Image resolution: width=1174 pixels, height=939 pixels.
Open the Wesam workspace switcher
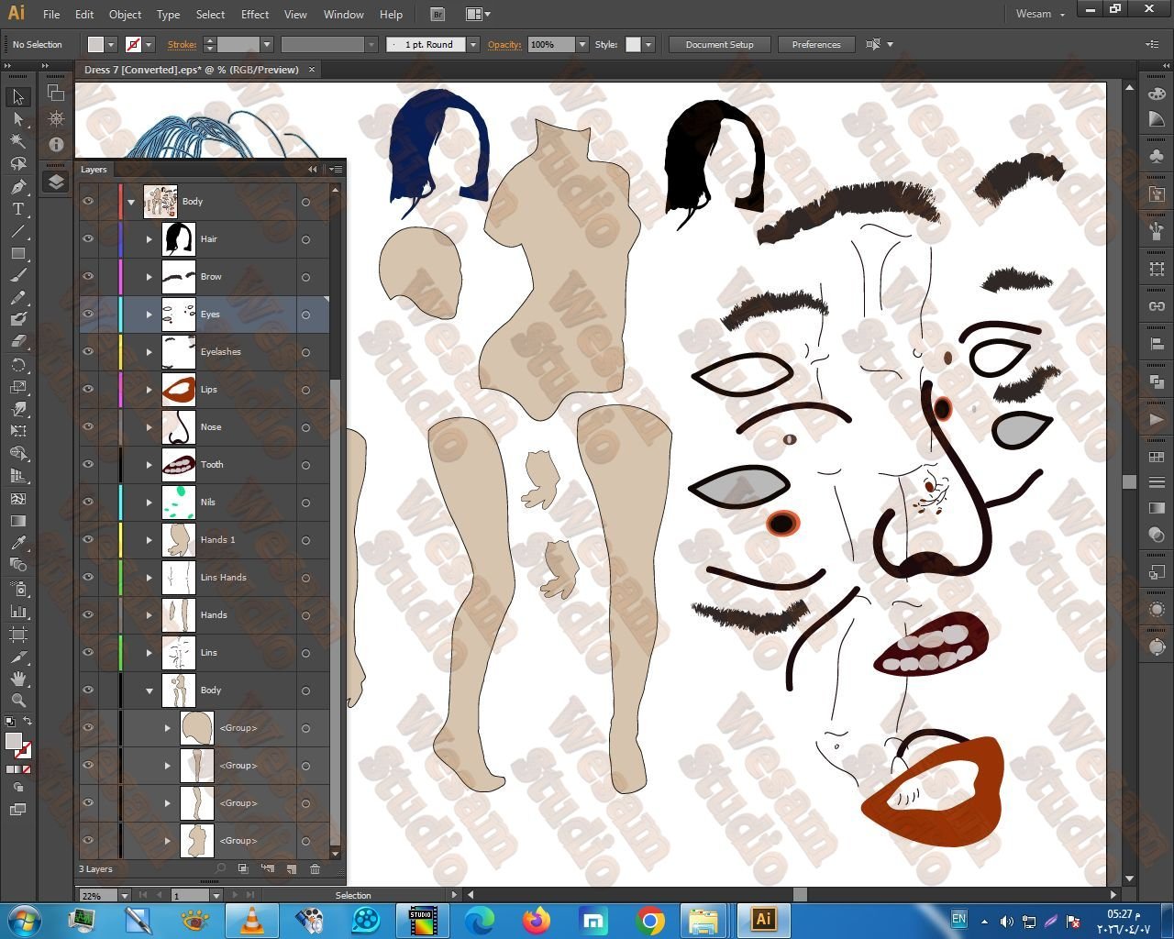1040,14
